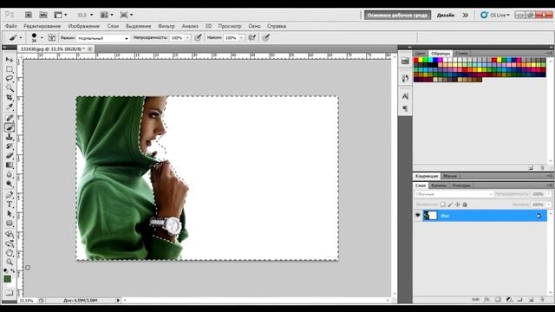Click the create new layer button
555x312 pixels.
pos(531,300)
